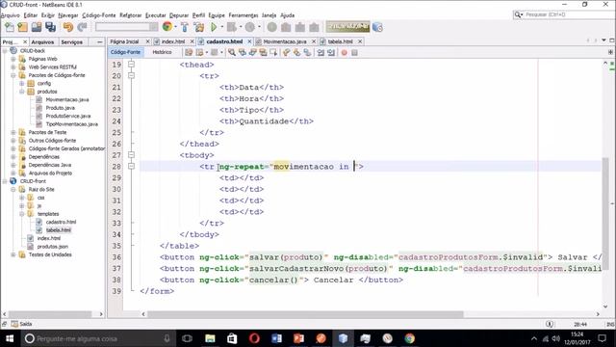This screenshot has width=616, height=347.
Task: Switch to the Página Inicial tab
Action: click(x=124, y=41)
